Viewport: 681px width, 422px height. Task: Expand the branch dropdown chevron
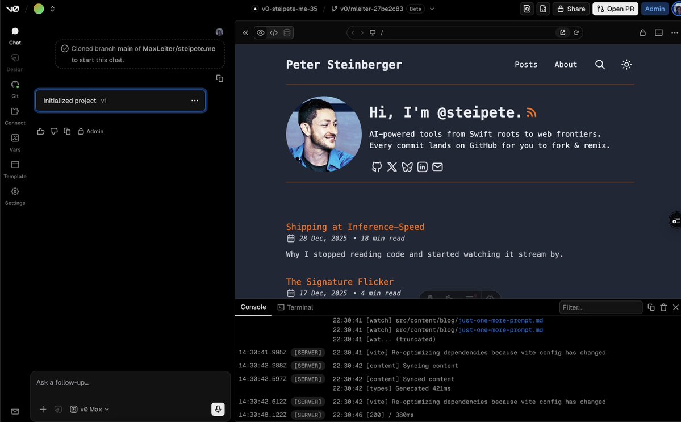(x=432, y=9)
